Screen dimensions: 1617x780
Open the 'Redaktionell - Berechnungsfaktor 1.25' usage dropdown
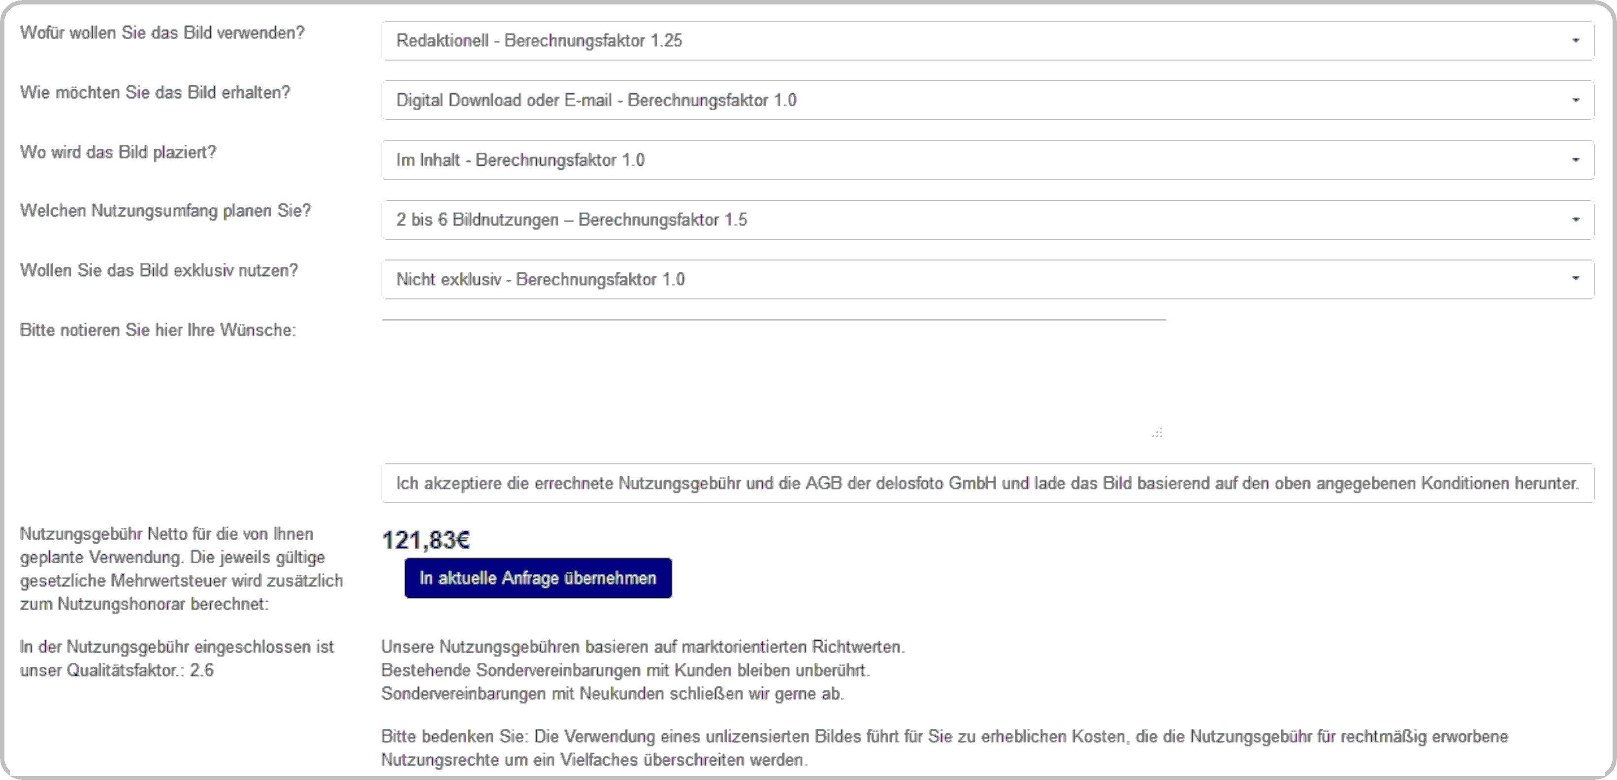pos(987,41)
